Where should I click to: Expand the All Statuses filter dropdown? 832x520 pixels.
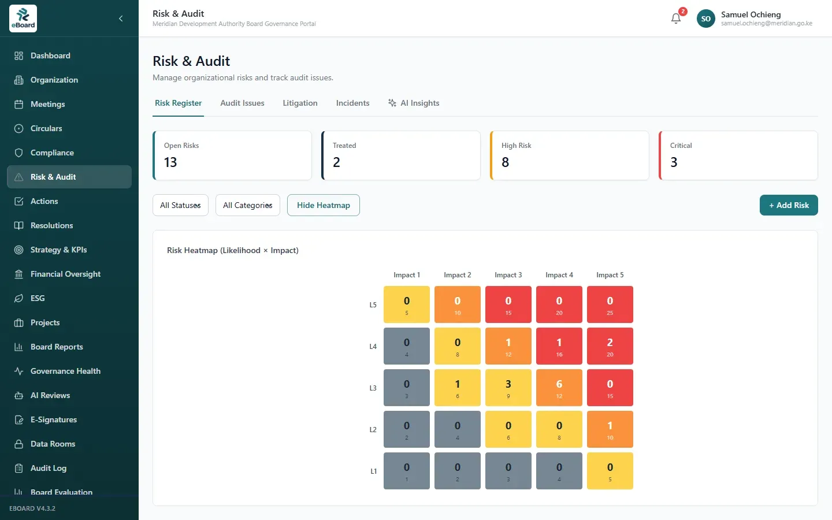tap(180, 205)
